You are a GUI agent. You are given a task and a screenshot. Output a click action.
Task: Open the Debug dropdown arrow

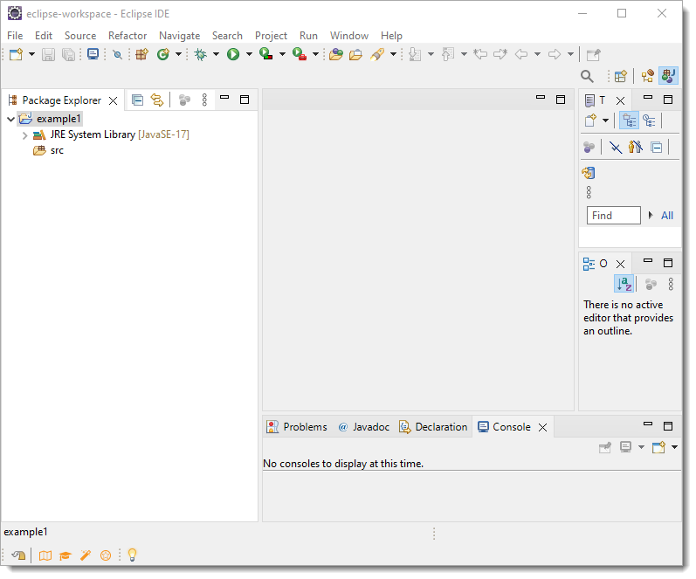tap(217, 54)
